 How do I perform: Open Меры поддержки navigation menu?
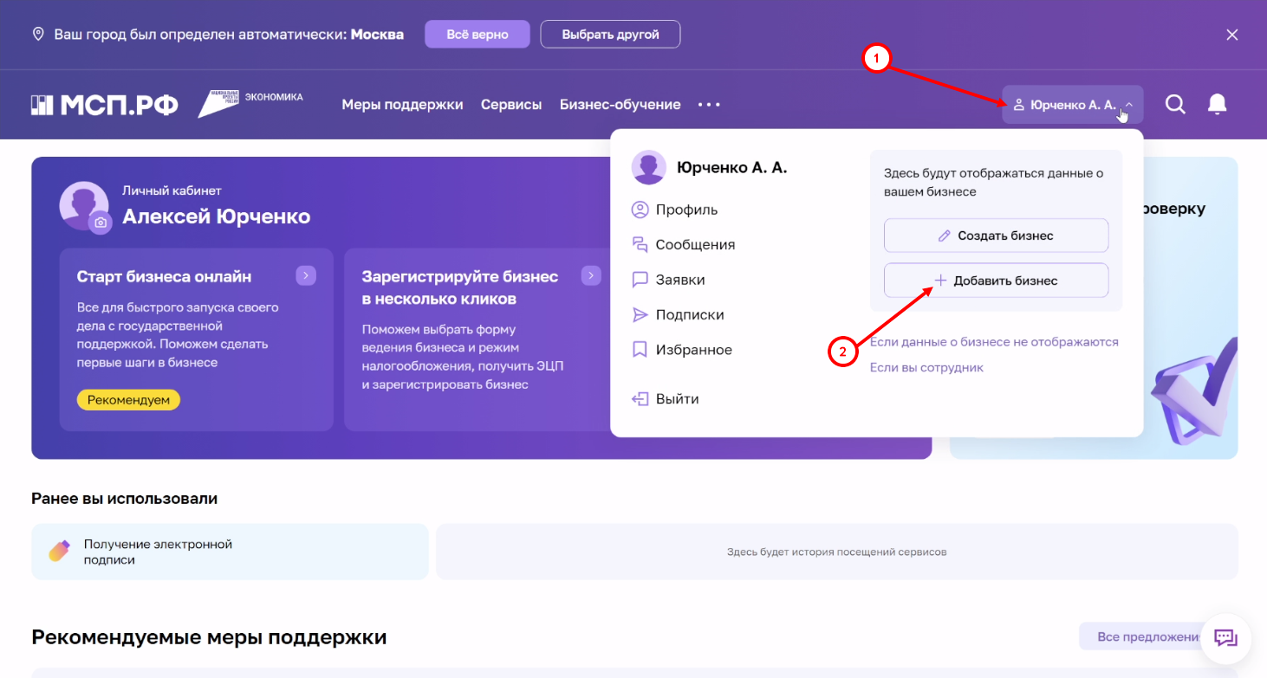tap(402, 105)
